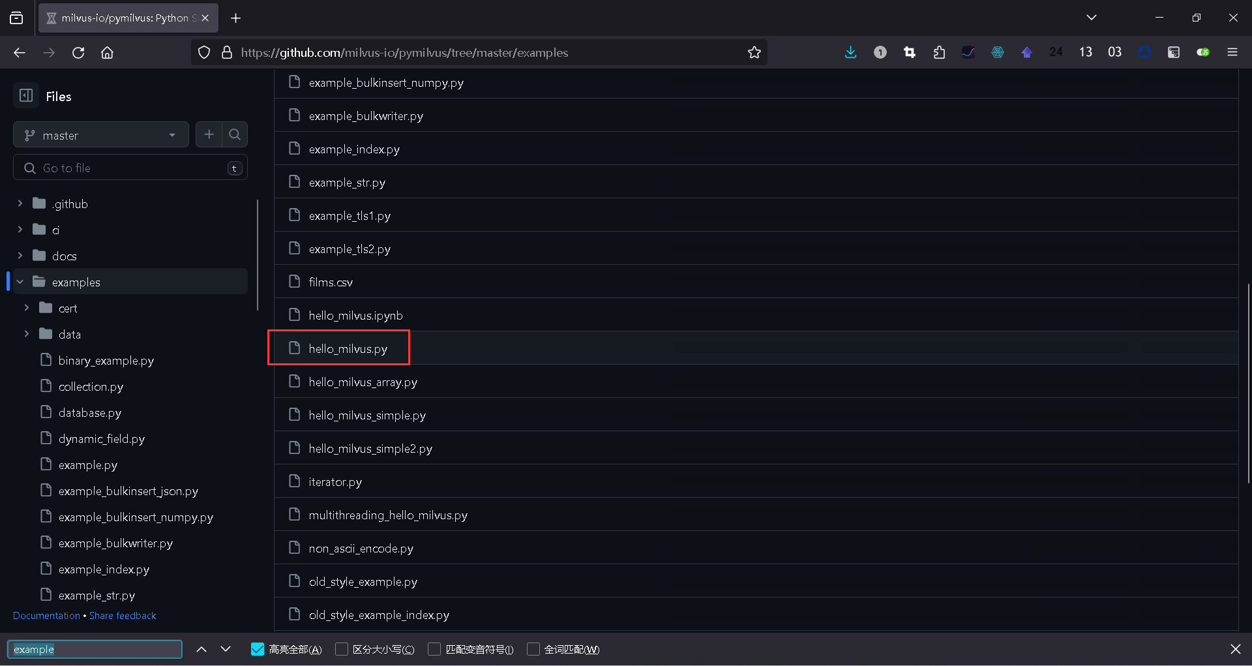Open multithreading_hello_milvus.py file
The width and height of the screenshot is (1252, 666).
tap(388, 515)
